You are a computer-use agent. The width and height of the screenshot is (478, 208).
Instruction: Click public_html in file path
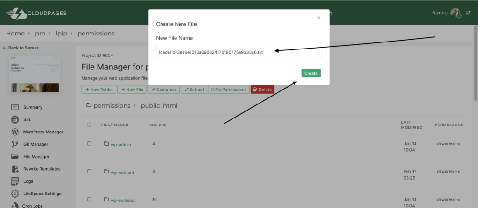(x=159, y=106)
